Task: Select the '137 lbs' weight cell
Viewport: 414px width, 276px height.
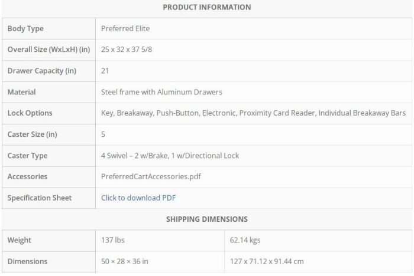Action: coord(113,241)
